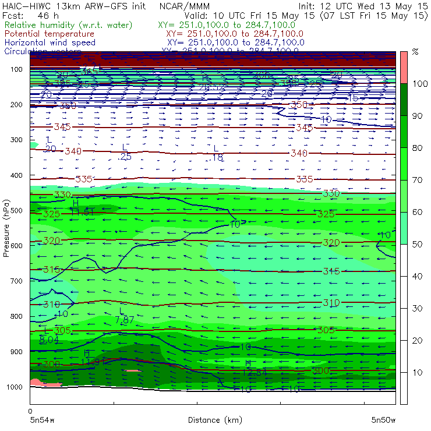Screen dimensions: 431x431
Task: Click the 'L .25' minimum label near 350 hPa
Action: pyautogui.click(x=125, y=152)
